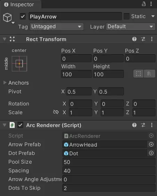
Task: Click the Pool Size input field
Action: (109, 162)
